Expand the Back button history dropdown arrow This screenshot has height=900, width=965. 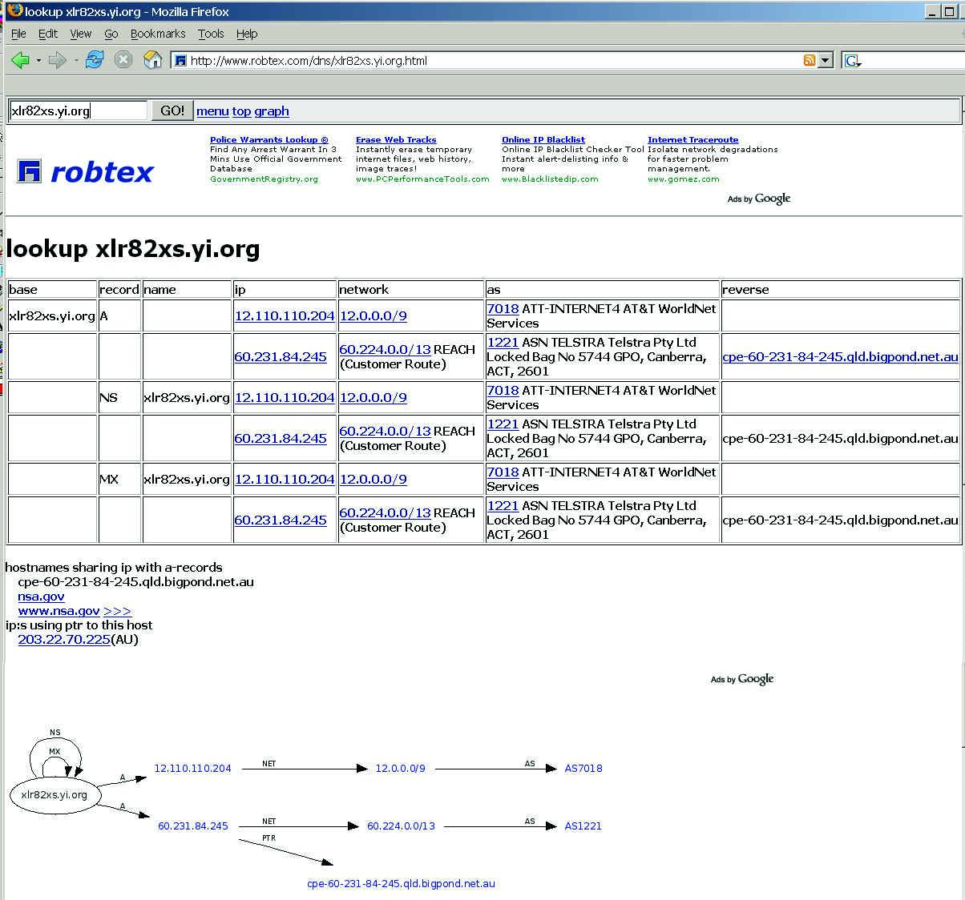point(38,61)
